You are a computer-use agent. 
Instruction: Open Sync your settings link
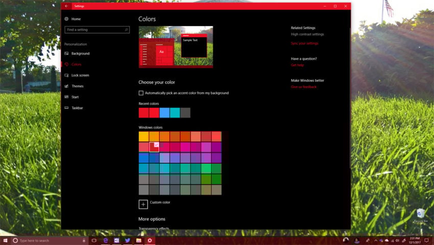304,43
